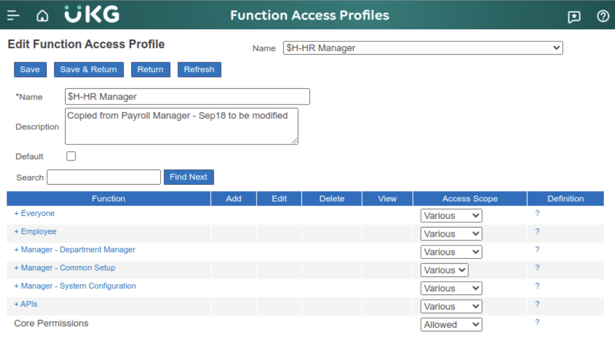
Task: Expand Manager - Common Setup group
Action: (65, 267)
